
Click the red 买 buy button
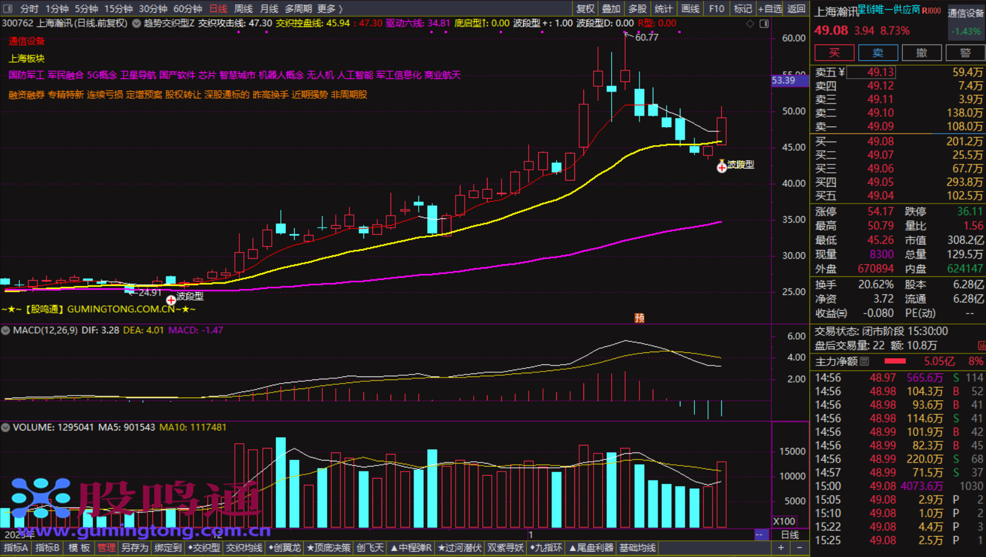click(834, 52)
